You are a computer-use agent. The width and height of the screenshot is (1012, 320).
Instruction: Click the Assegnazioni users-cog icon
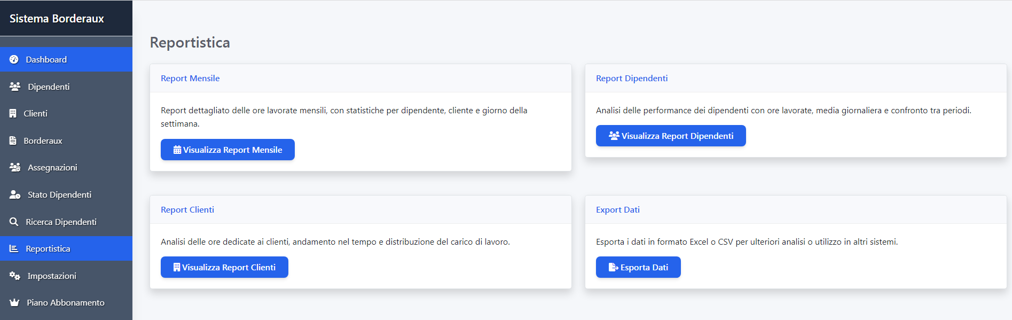coord(15,167)
